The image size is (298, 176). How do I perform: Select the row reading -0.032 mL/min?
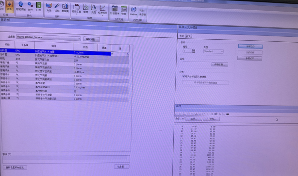click(x=64, y=56)
